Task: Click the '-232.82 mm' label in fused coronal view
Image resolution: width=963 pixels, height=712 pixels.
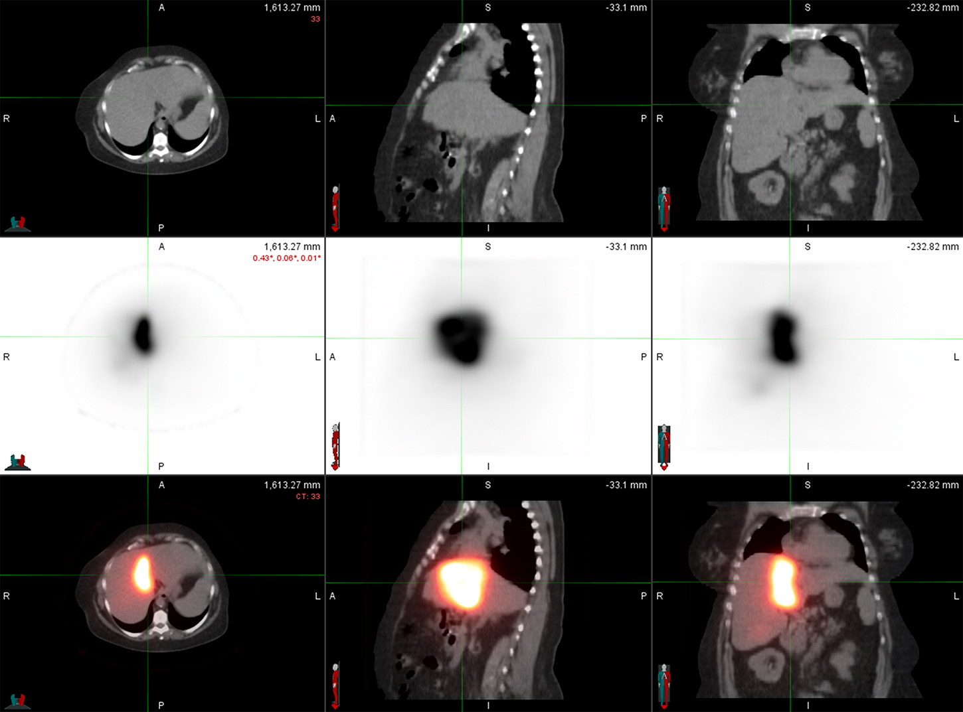Action: [x=932, y=485]
